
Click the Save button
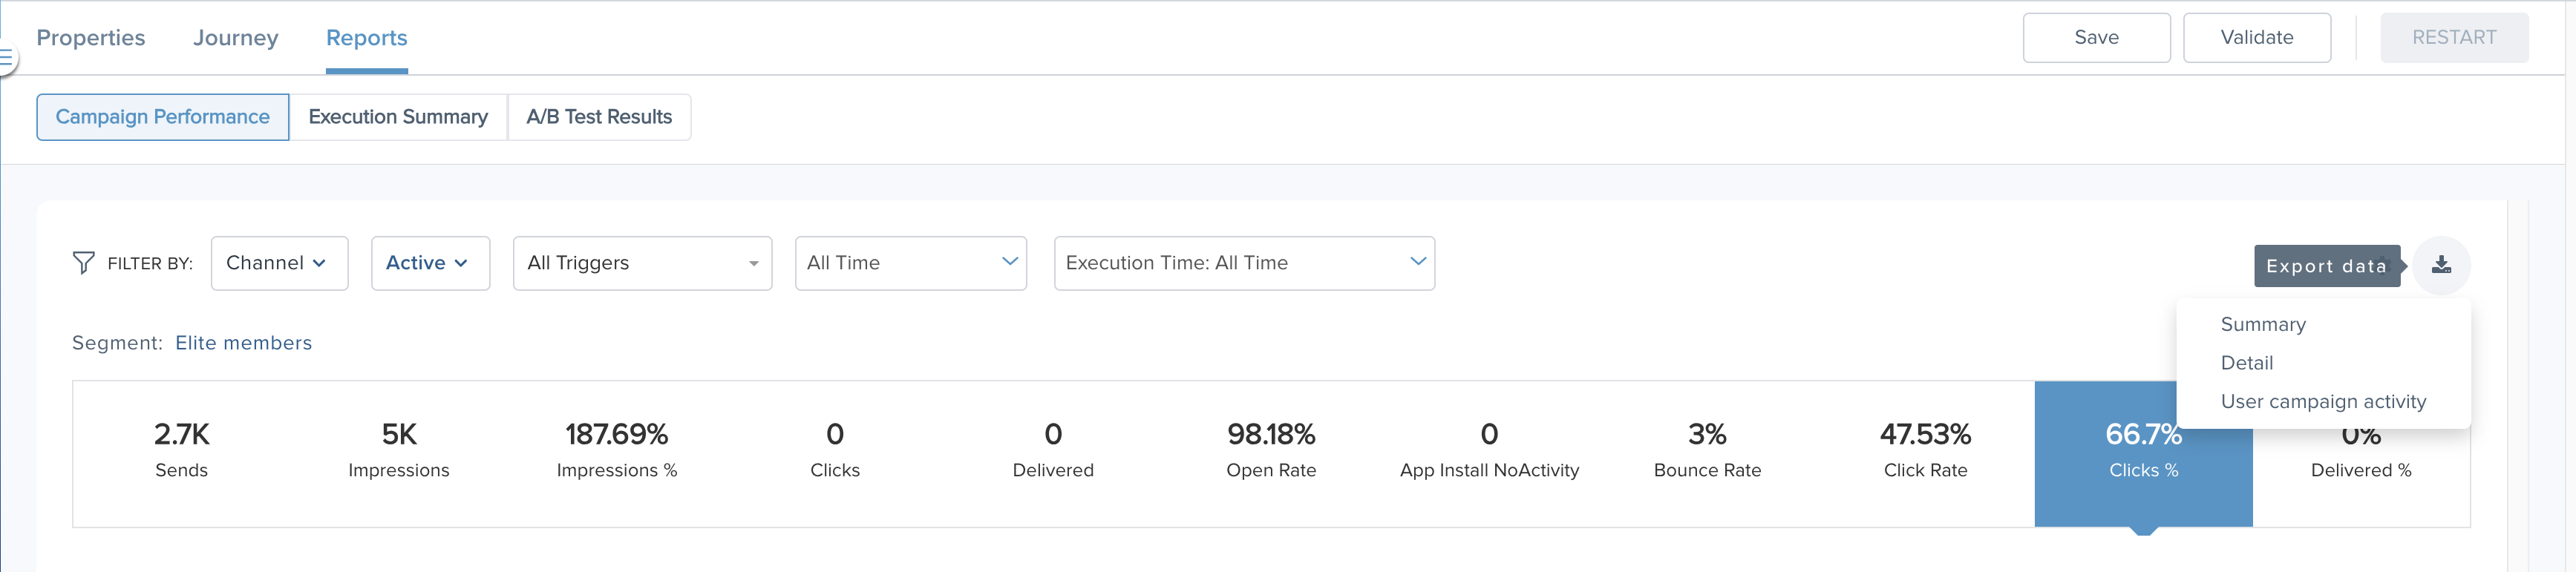pyautogui.click(x=2096, y=38)
